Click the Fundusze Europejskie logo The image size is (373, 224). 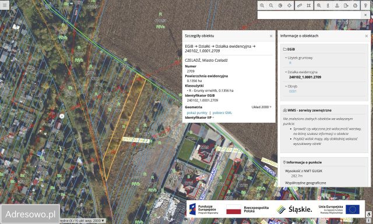point(203,209)
